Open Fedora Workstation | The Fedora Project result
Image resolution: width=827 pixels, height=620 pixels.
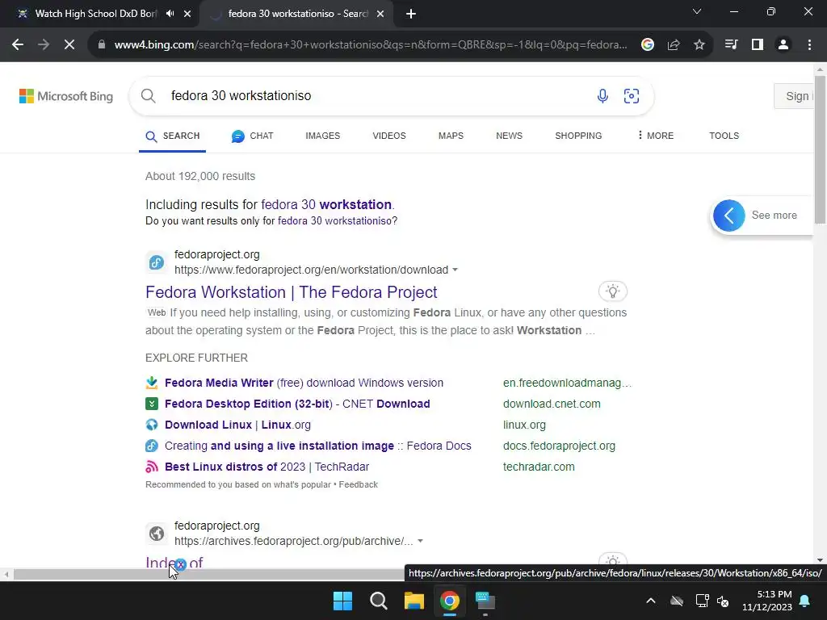(x=291, y=292)
